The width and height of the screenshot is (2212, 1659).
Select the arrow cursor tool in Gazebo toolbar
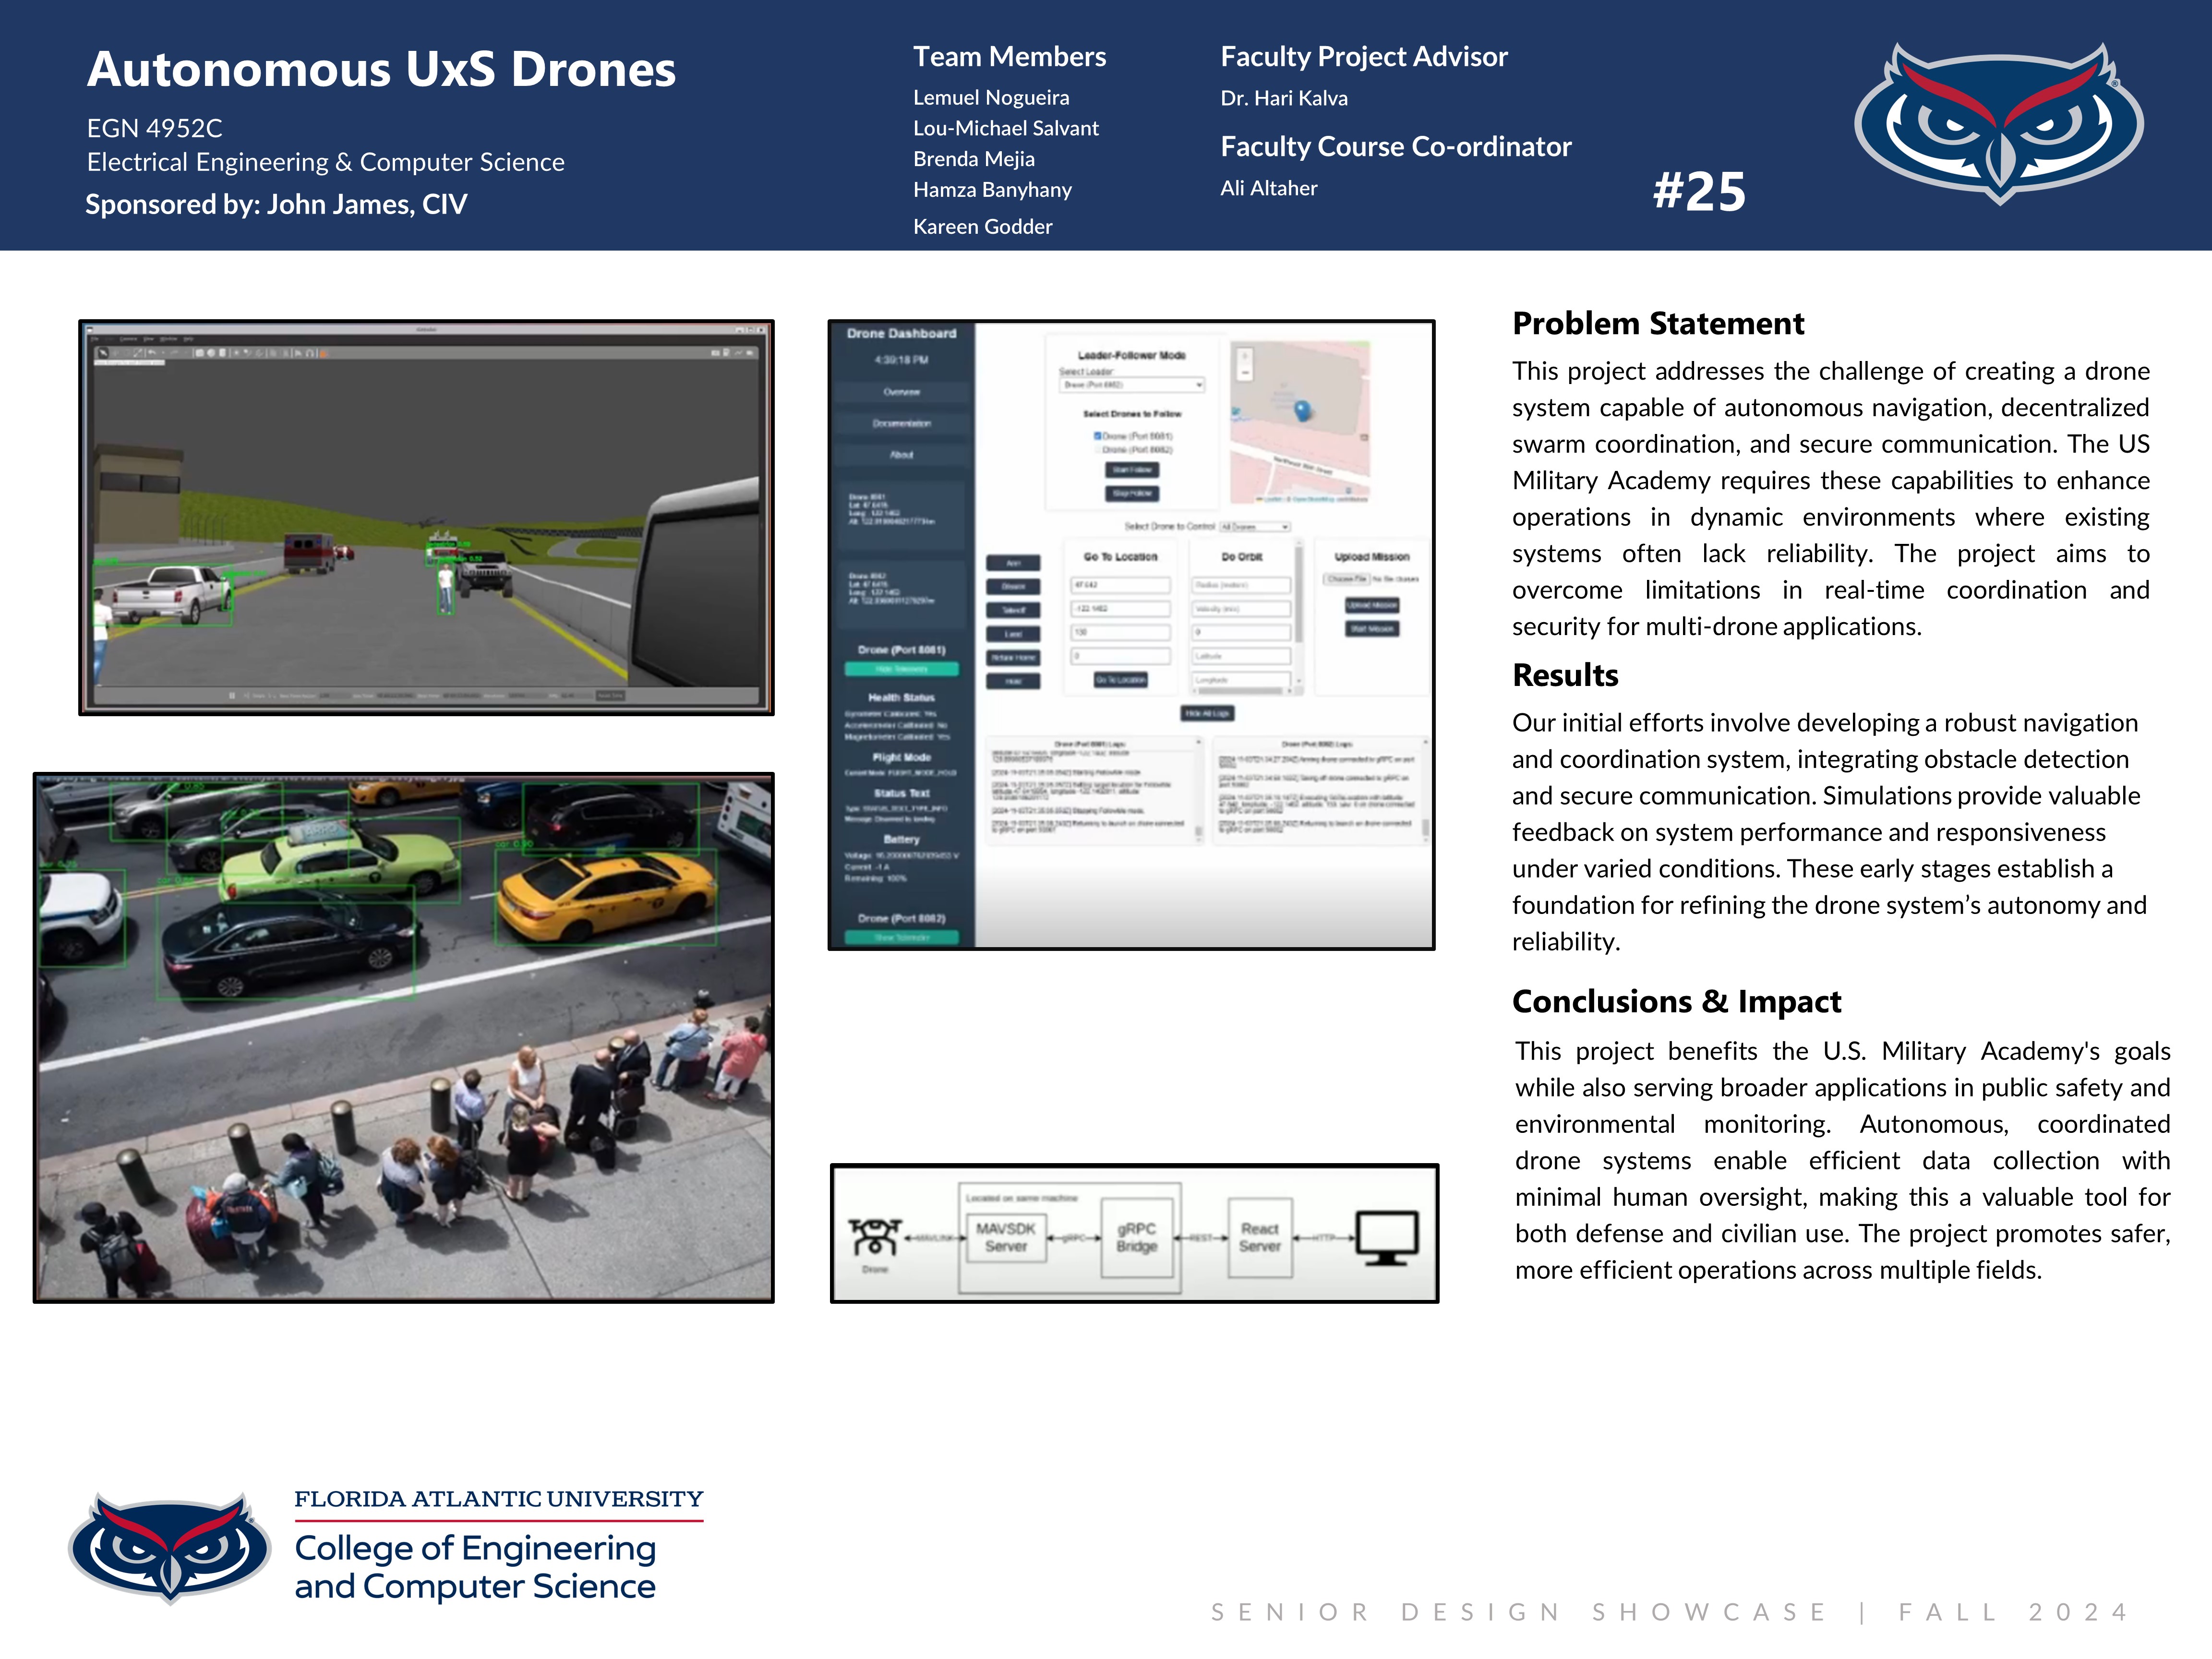(x=103, y=353)
